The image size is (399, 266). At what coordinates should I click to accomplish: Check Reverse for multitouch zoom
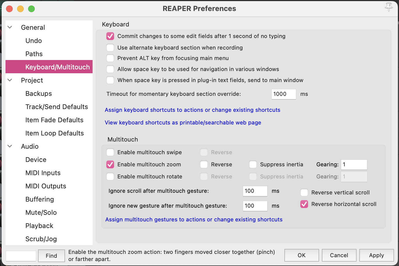click(x=204, y=164)
